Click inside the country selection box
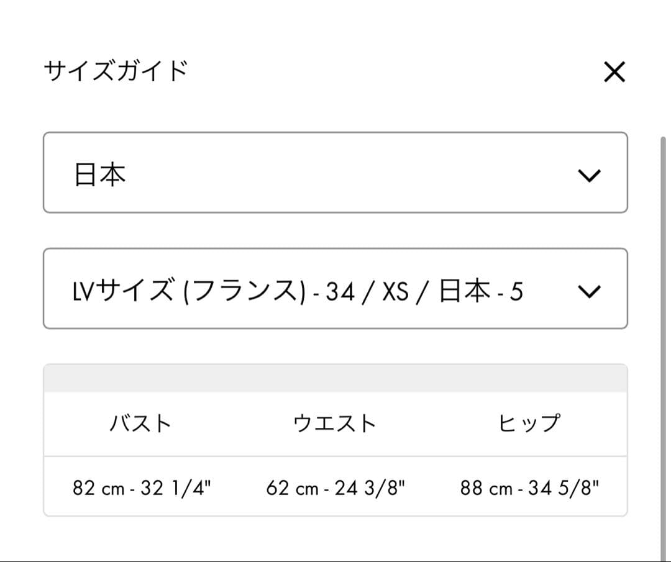671x562 pixels. point(335,173)
